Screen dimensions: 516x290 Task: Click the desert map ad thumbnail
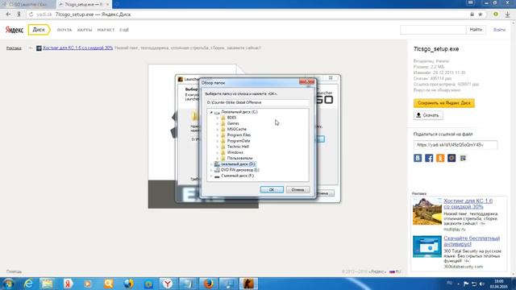click(x=427, y=211)
